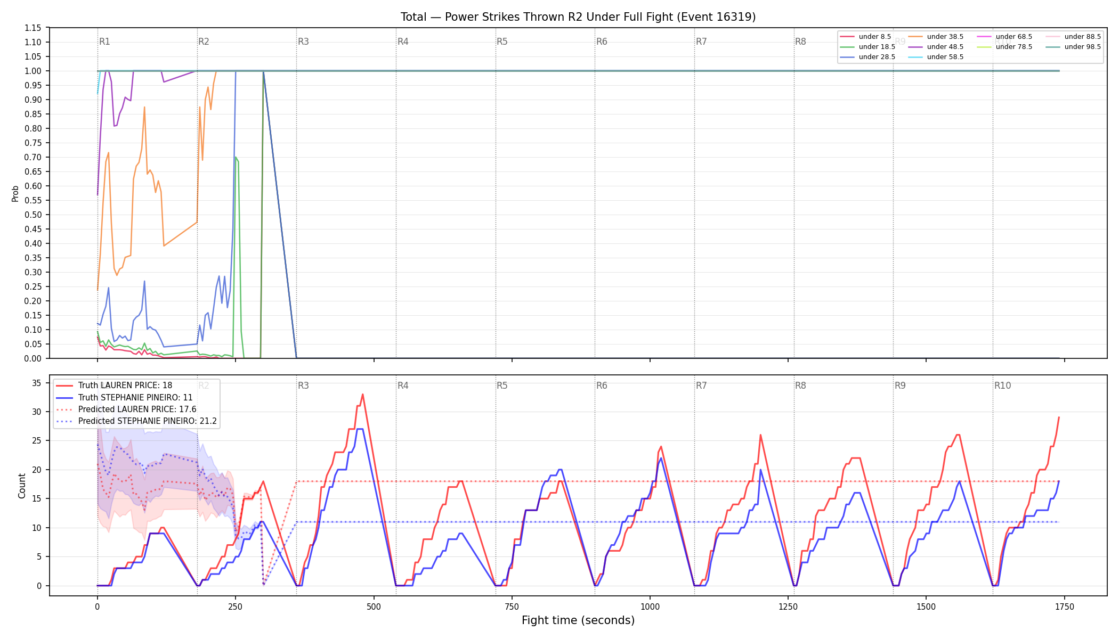Click the 'Count' y-axis label
This screenshot has width=1119, height=639.
[22, 486]
